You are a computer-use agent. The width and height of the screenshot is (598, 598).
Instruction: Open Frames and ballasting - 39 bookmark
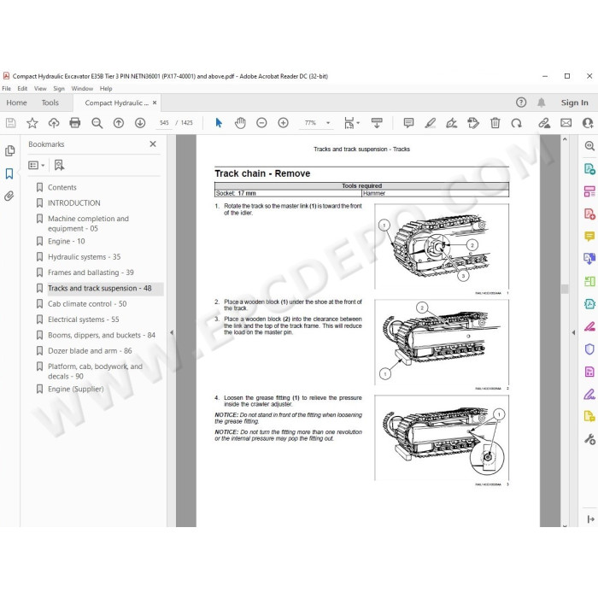pos(91,273)
